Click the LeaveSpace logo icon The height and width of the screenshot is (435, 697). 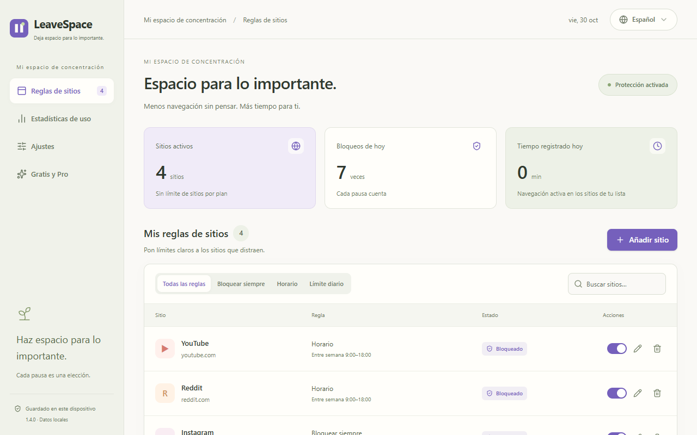[x=19, y=28]
